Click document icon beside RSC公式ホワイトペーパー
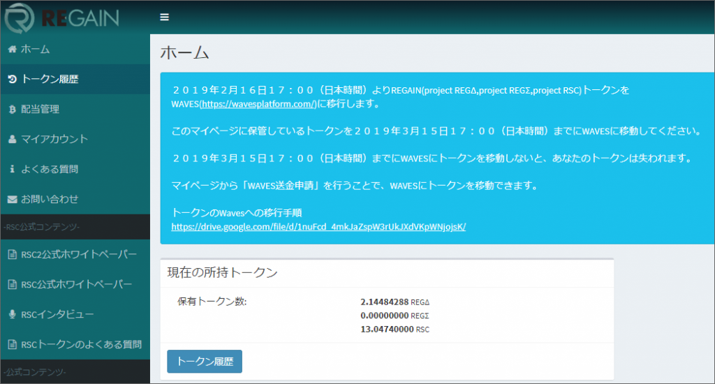715x384 pixels. (13, 285)
